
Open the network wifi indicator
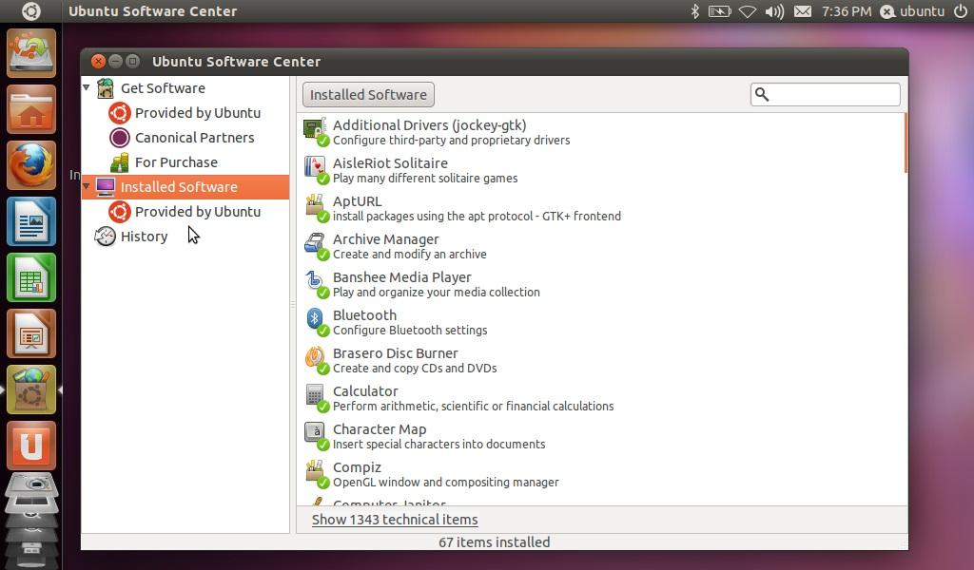[x=748, y=11]
